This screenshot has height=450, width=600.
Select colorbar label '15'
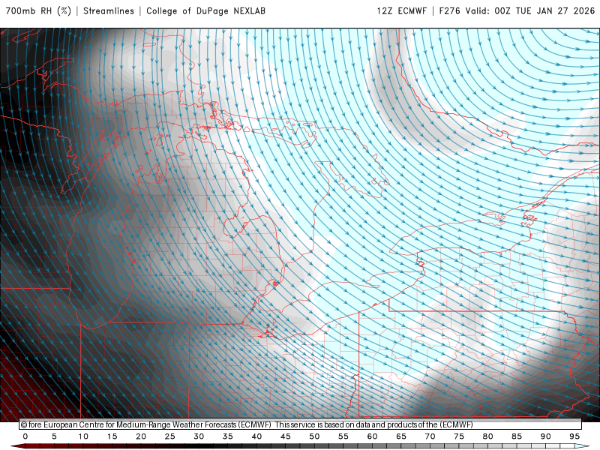pyautogui.click(x=112, y=436)
